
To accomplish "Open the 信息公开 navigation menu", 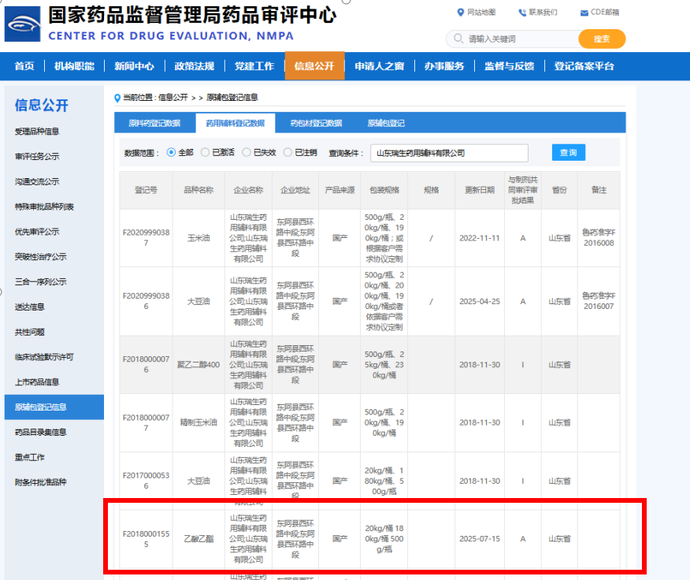I will point(314,66).
